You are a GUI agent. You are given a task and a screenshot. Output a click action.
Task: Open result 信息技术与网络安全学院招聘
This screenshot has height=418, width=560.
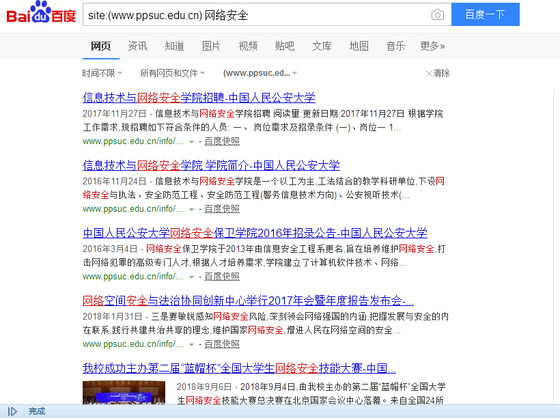pos(199,98)
